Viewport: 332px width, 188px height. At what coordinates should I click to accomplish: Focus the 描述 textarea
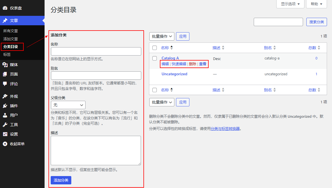(96, 151)
